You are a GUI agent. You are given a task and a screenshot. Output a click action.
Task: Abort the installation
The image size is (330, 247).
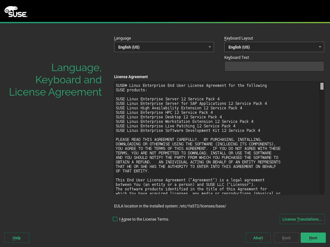pyautogui.click(x=258, y=238)
